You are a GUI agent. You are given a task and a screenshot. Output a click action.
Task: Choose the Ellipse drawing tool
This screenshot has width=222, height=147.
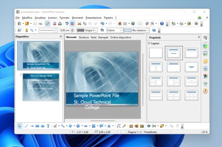point(43,126)
